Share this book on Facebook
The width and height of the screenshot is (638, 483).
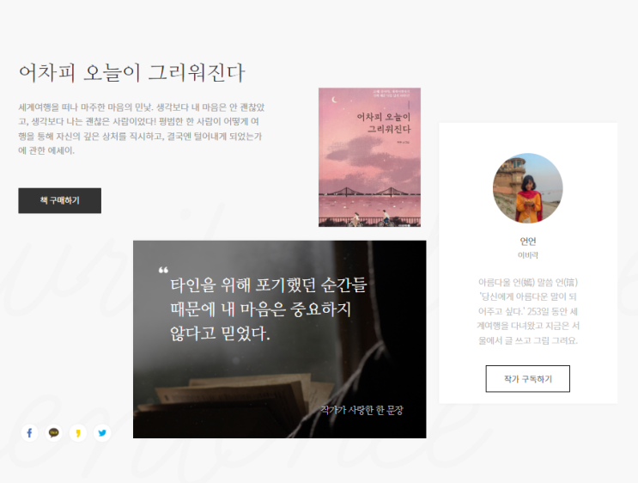29,432
